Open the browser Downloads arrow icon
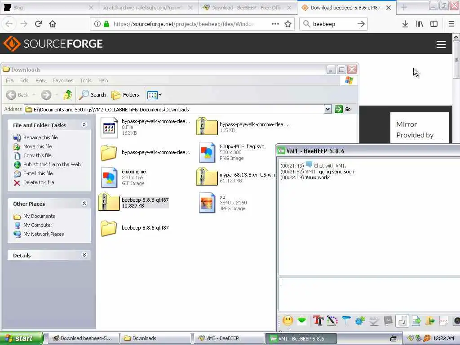Image resolution: width=460 pixels, height=345 pixels. pyautogui.click(x=405, y=24)
